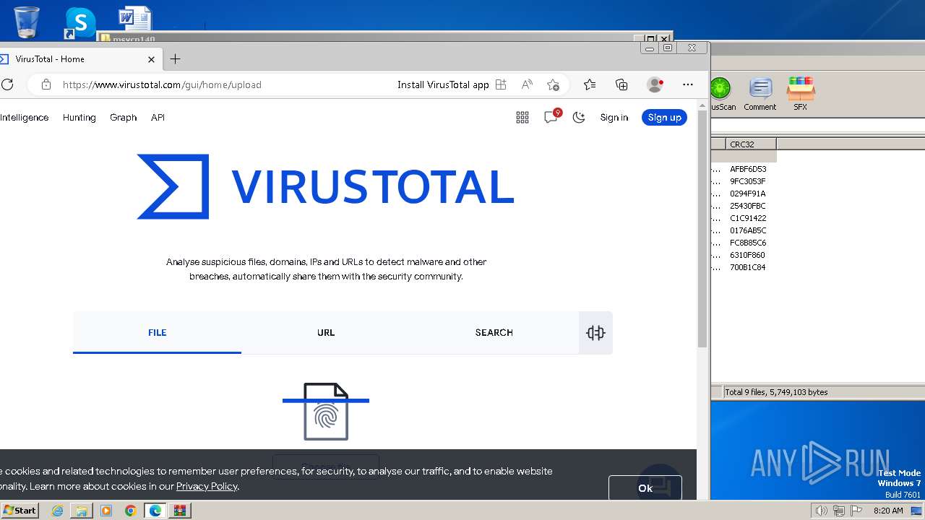Open the Intelligence menu item
The height and width of the screenshot is (520, 925).
point(24,118)
